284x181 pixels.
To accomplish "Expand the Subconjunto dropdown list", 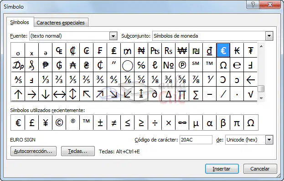I will pos(269,36).
